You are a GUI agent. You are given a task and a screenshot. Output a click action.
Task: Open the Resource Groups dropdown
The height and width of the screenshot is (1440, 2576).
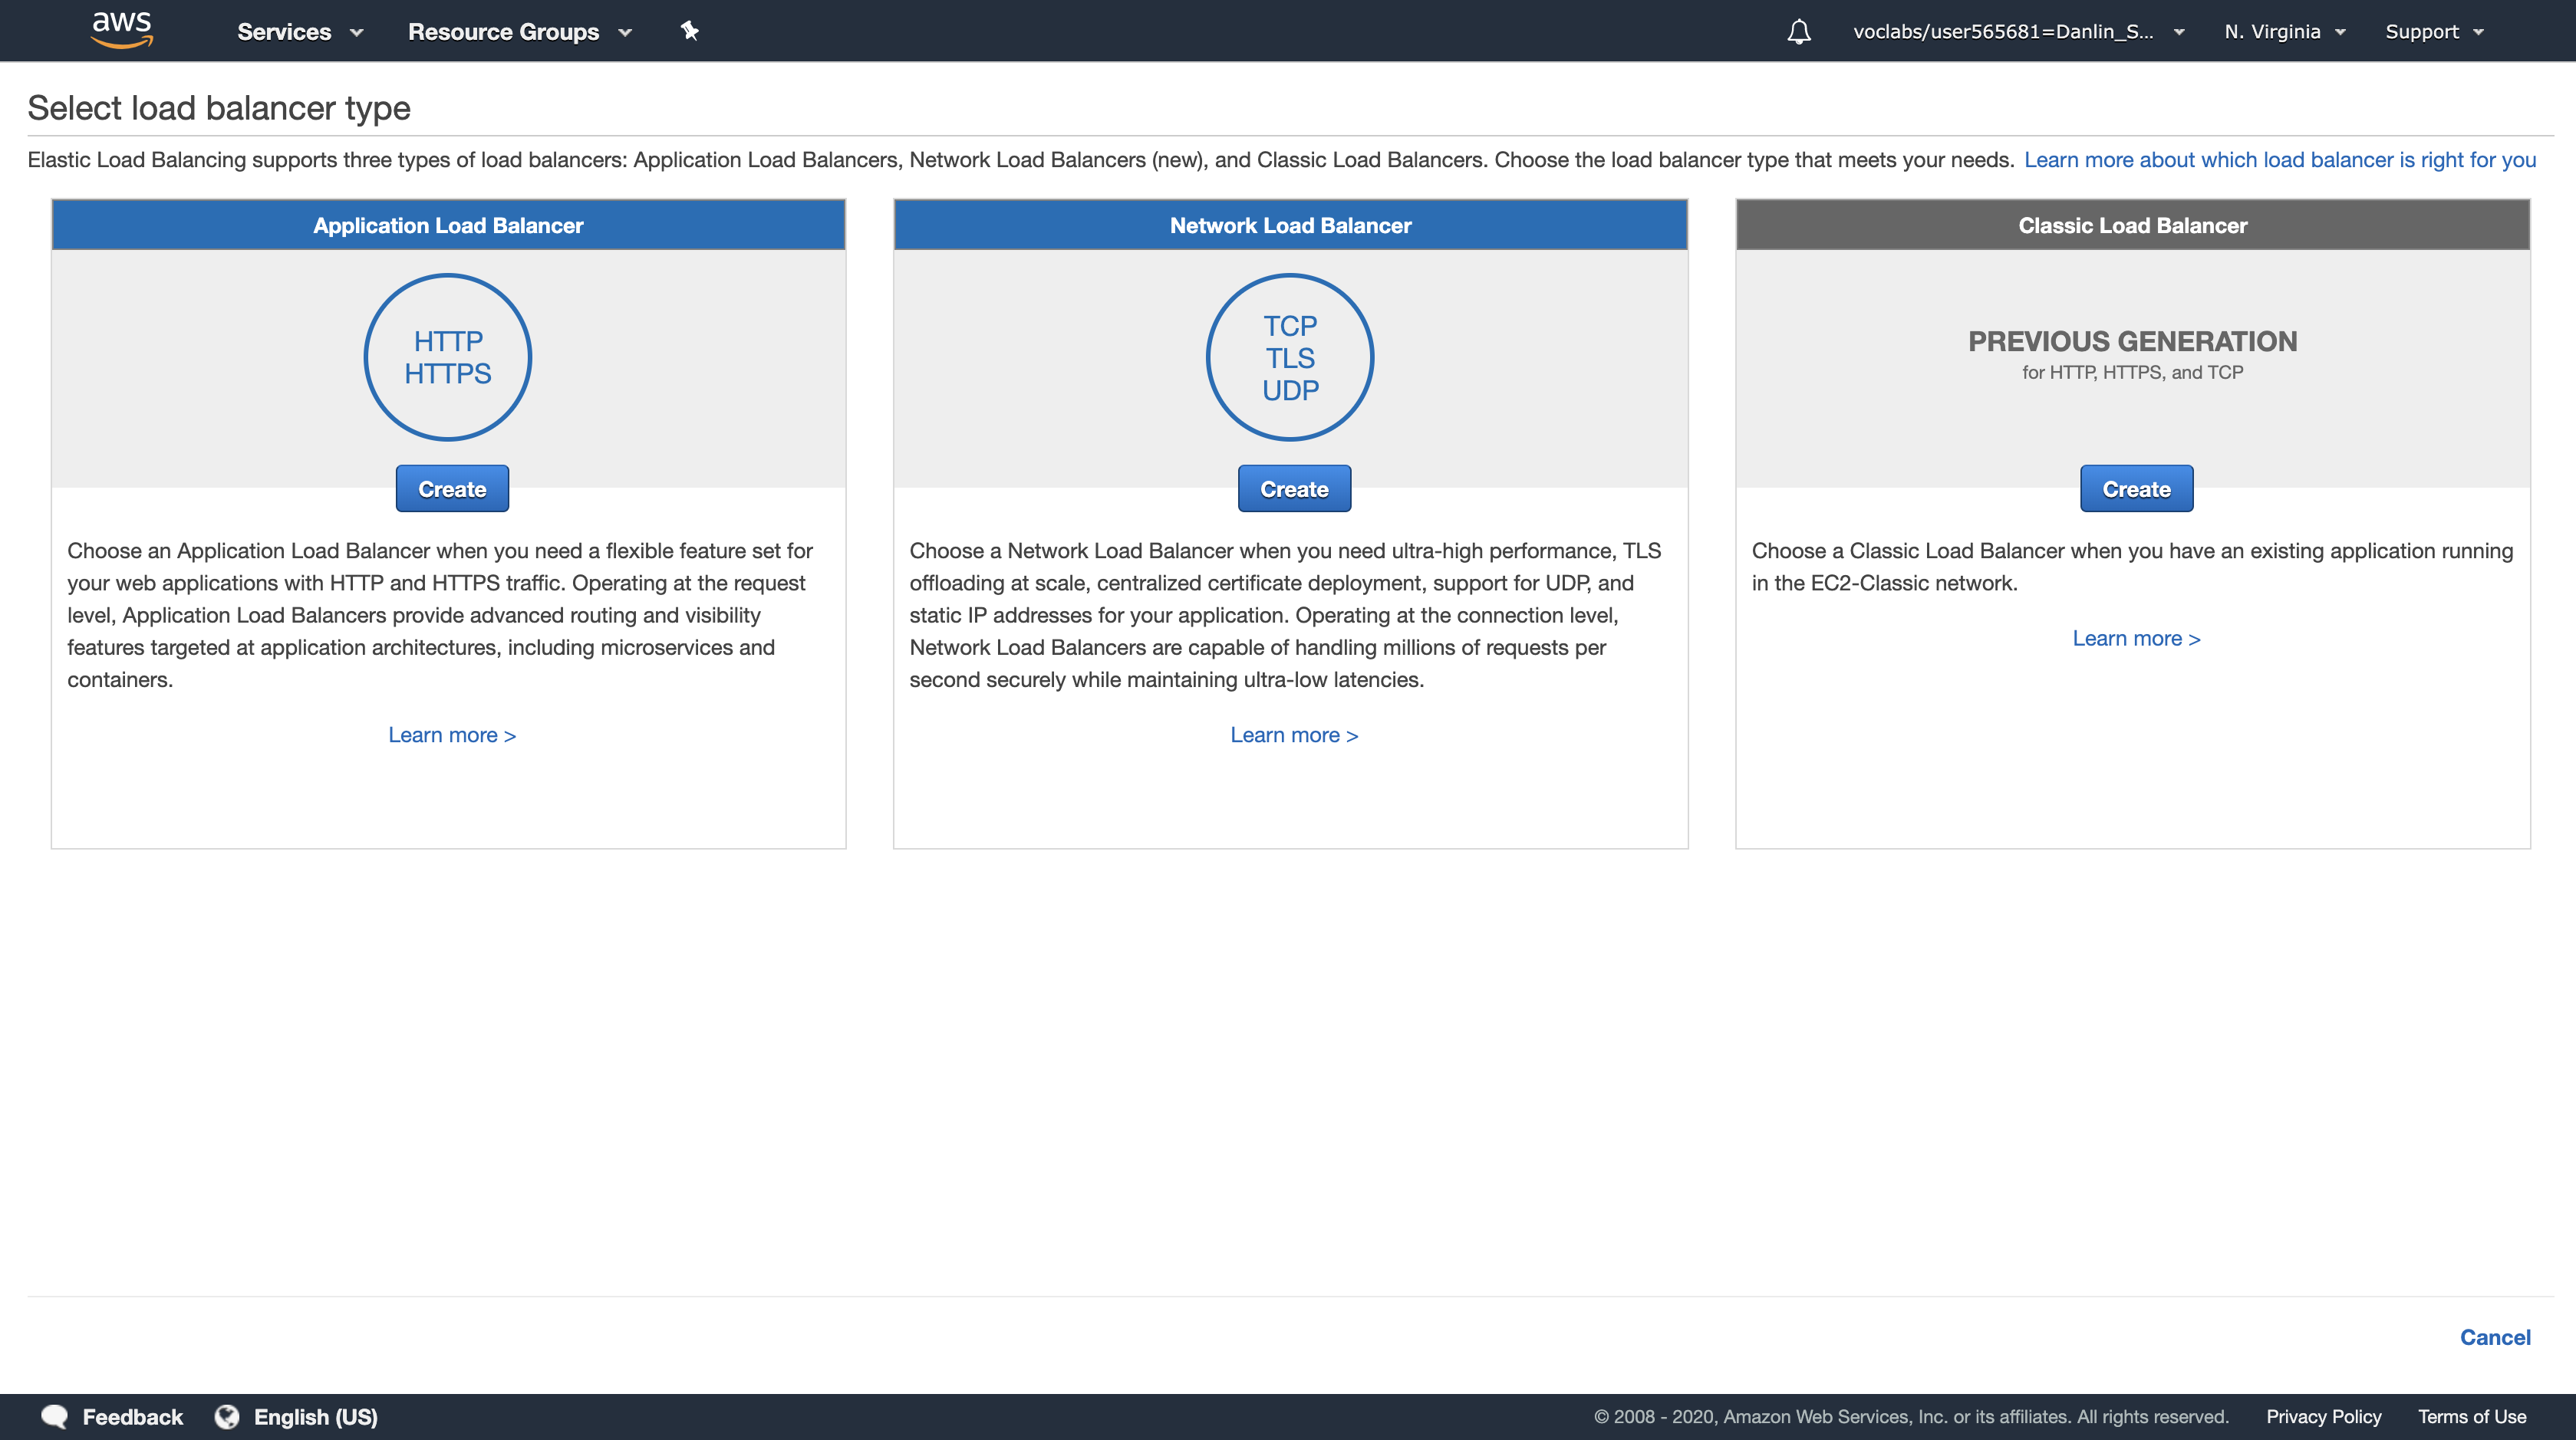coord(519,32)
